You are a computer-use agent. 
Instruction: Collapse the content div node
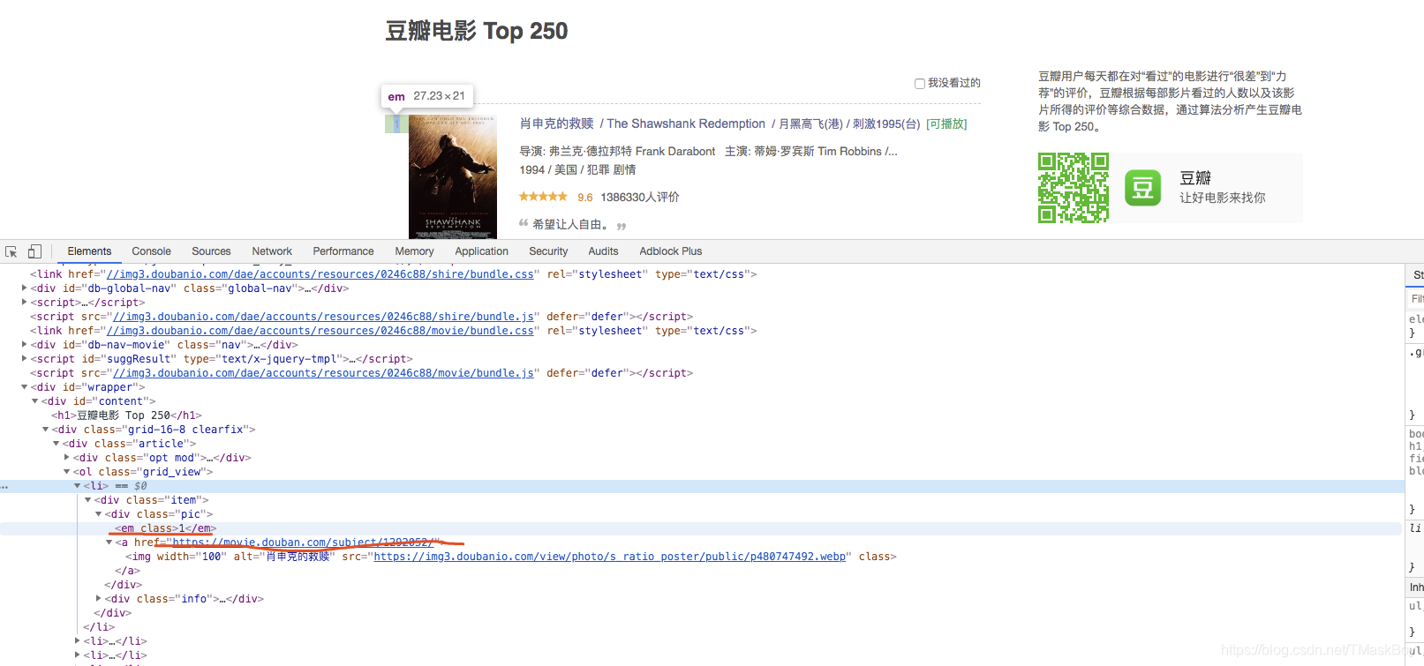35,400
